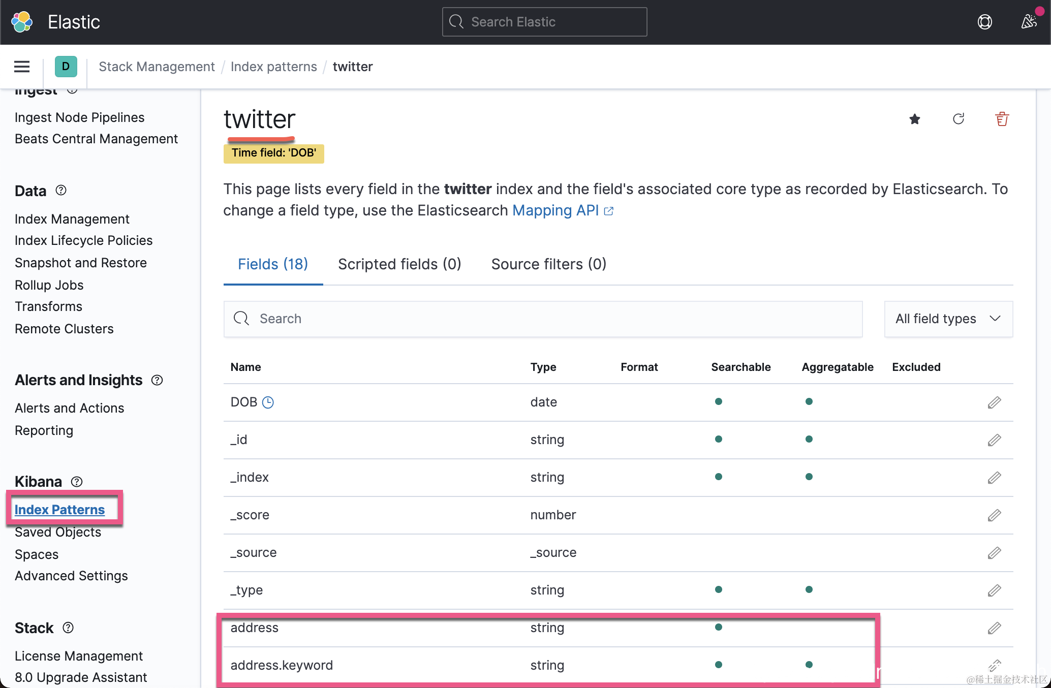Image resolution: width=1051 pixels, height=688 pixels.
Task: Click the Elastic logo home icon
Action: (x=22, y=22)
